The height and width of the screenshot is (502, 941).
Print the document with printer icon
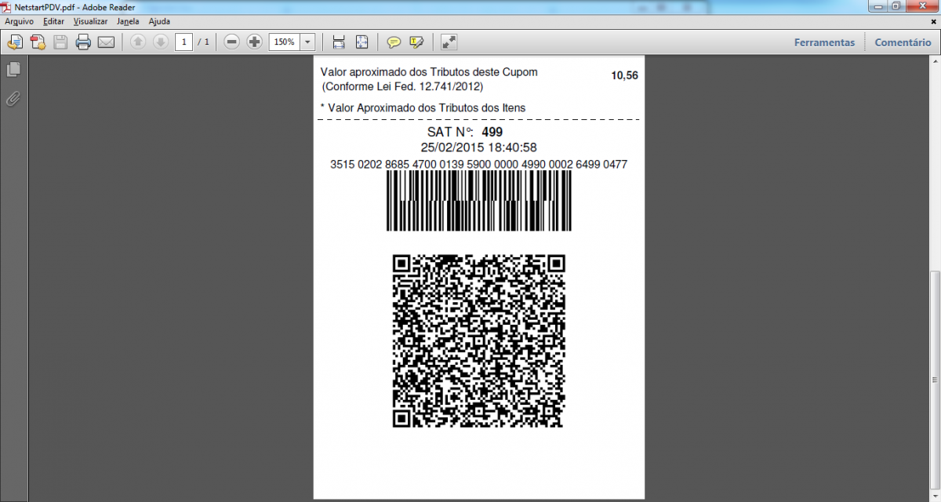pos(83,42)
